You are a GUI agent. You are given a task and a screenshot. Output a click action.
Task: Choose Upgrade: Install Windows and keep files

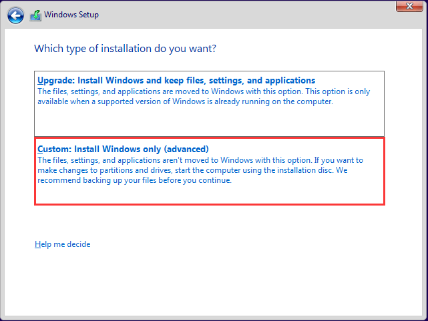210,103
